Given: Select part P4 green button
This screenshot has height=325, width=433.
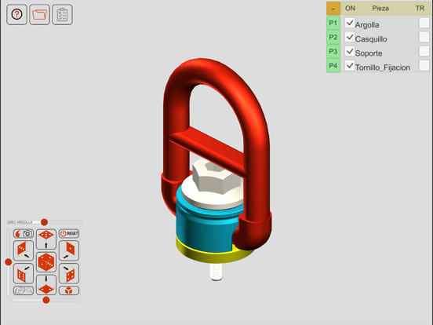Looking at the screenshot, I should point(333,66).
